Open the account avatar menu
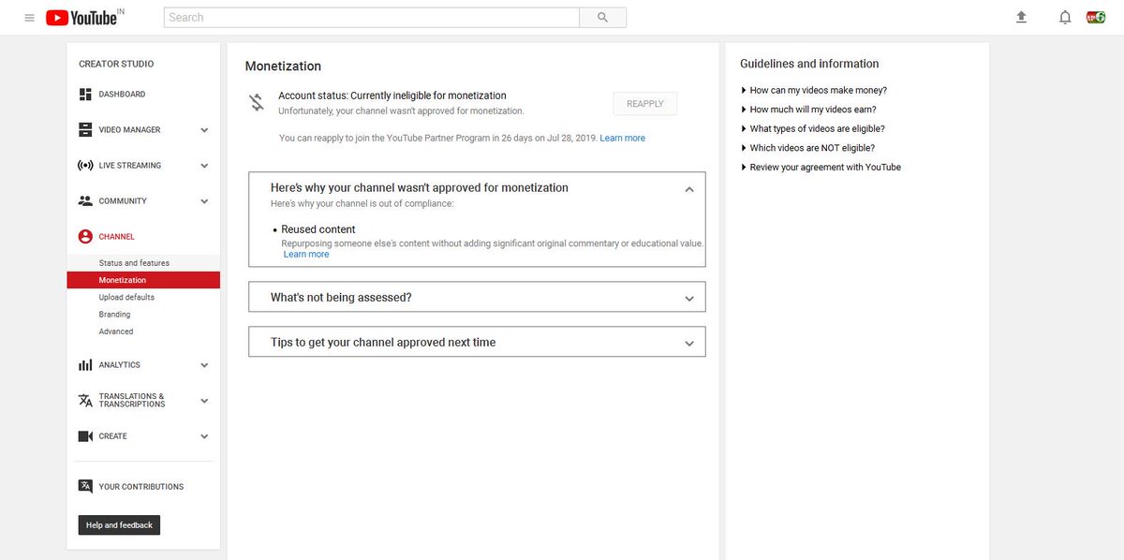This screenshot has height=560, width=1124. [x=1096, y=17]
